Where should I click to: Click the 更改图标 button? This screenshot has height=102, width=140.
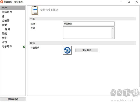(87, 50)
